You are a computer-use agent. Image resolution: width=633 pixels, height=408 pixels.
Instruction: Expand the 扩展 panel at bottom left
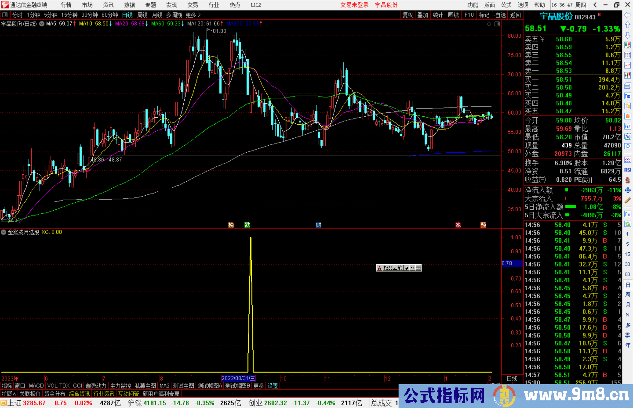pyautogui.click(x=9, y=394)
